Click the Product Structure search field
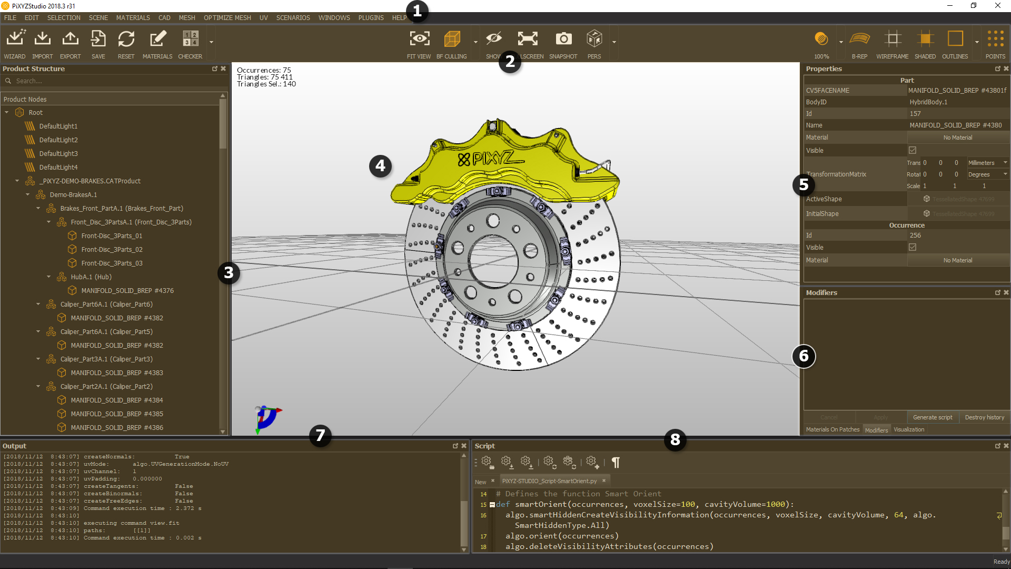Viewport: 1011px width, 569px height. (114, 81)
